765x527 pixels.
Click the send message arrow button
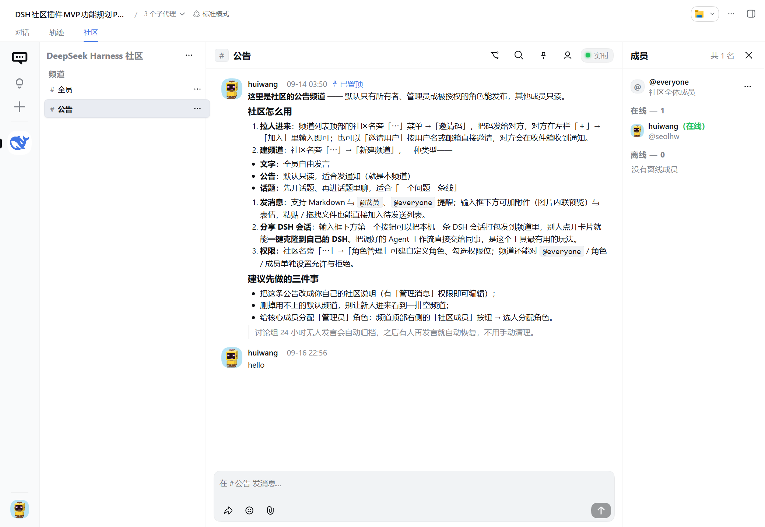(601, 510)
